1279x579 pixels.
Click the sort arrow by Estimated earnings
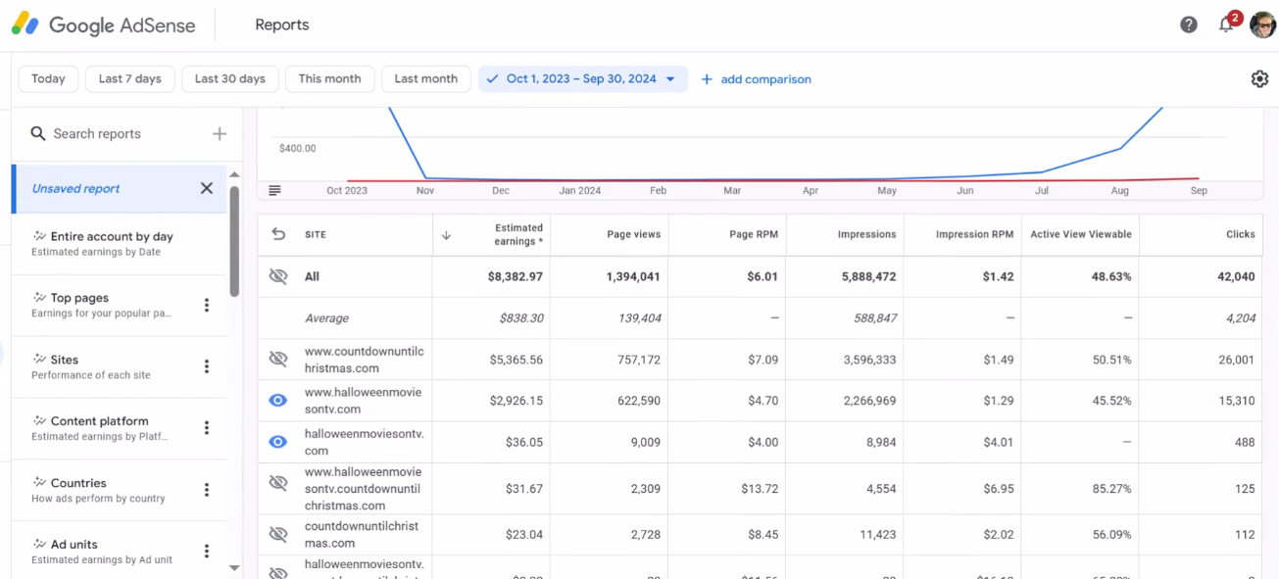click(446, 235)
